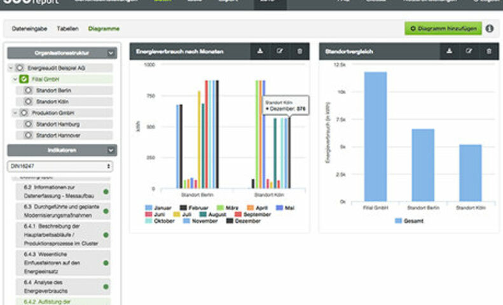Viewport: 503px width, 305px height.
Task: Delete the Energieverbrauch nach Monaten chart
Action: pos(299,51)
